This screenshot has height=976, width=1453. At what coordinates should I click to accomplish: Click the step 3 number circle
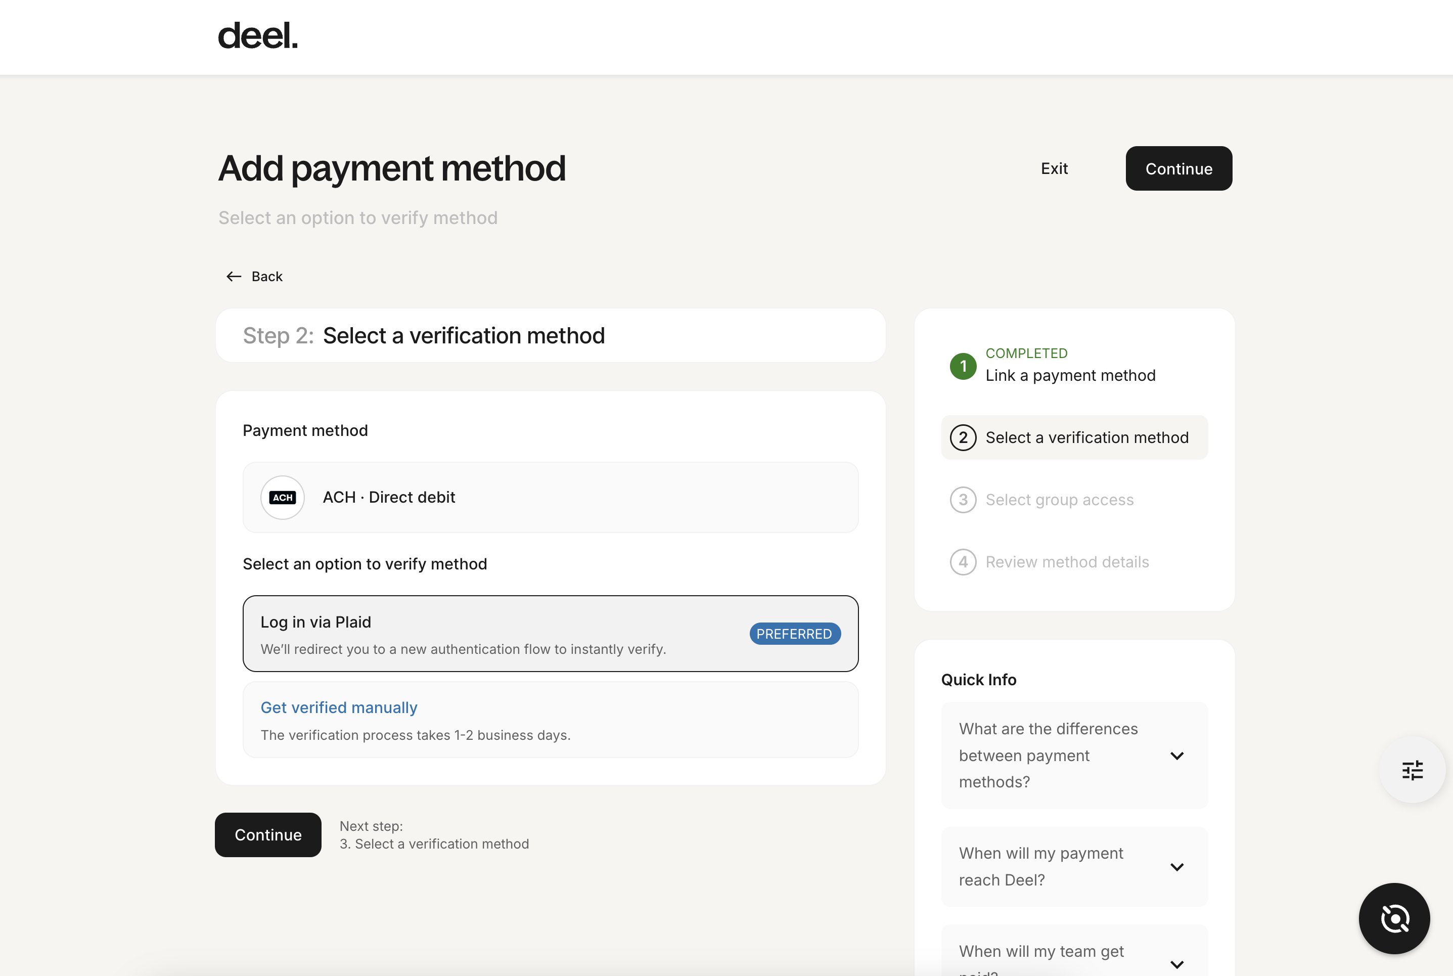[963, 500]
